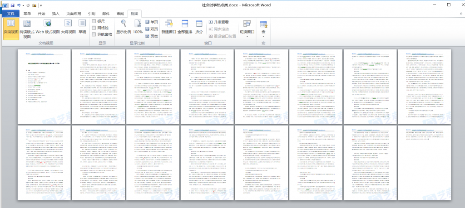The height and width of the screenshot is (208, 465).
Task: Enable the 标尺 ruler checkbox
Action: coord(94,21)
